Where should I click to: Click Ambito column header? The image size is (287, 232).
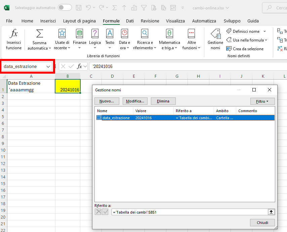coord(225,111)
